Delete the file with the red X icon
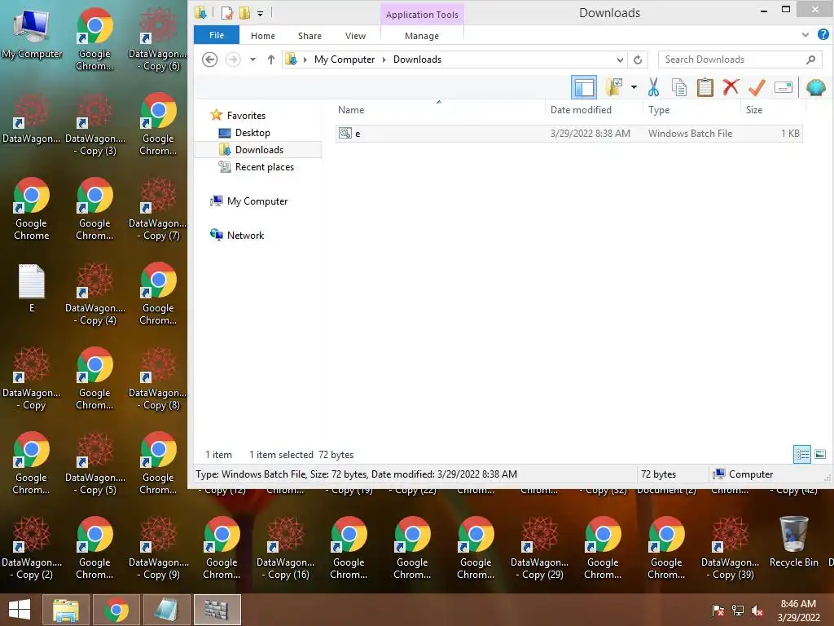Image resolution: width=834 pixels, height=626 pixels. coord(731,86)
